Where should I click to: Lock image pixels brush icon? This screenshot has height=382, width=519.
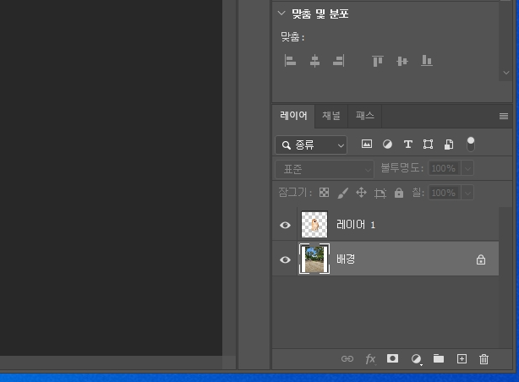coord(343,193)
